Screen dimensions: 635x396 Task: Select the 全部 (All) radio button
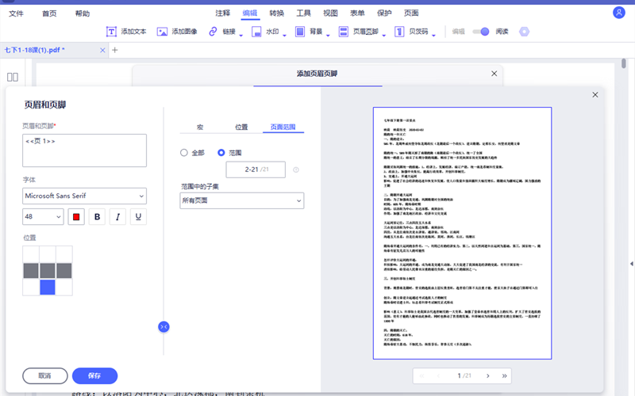tap(184, 152)
